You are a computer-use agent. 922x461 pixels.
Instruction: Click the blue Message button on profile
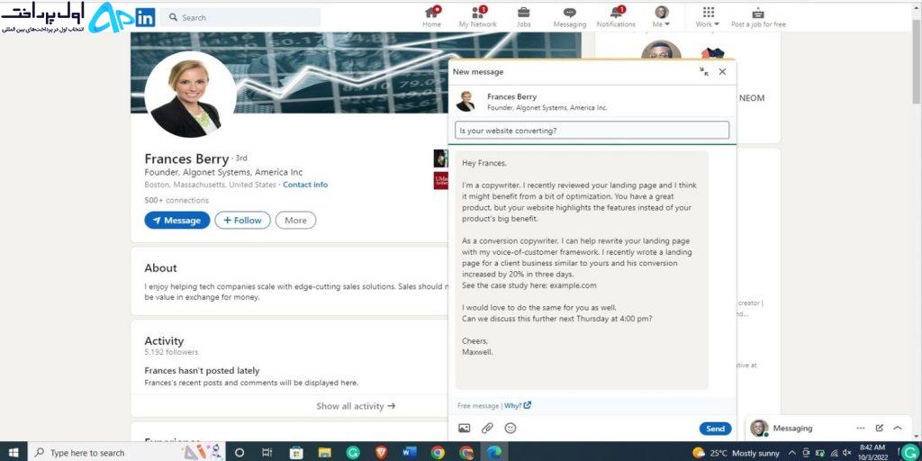click(177, 221)
